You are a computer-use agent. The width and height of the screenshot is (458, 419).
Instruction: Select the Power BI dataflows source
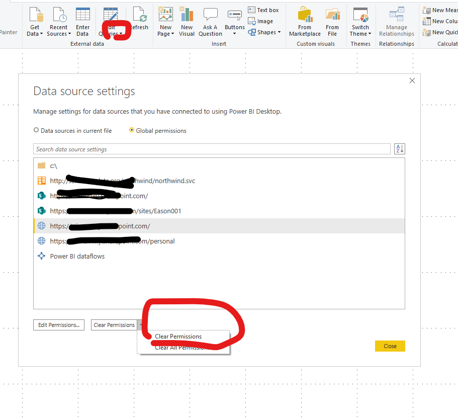pos(219,256)
